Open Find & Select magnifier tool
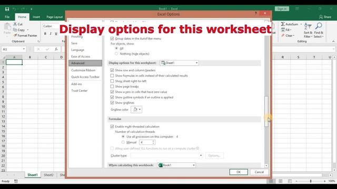Image resolution: width=337 pixels, height=189 pixels. [x=319, y=30]
